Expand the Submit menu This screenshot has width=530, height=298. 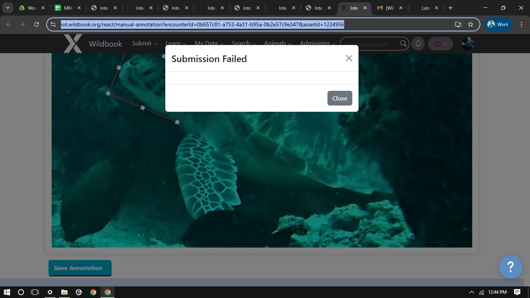pyautogui.click(x=144, y=43)
